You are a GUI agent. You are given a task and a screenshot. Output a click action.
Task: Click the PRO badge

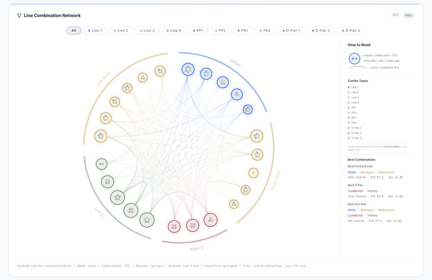coord(408,15)
